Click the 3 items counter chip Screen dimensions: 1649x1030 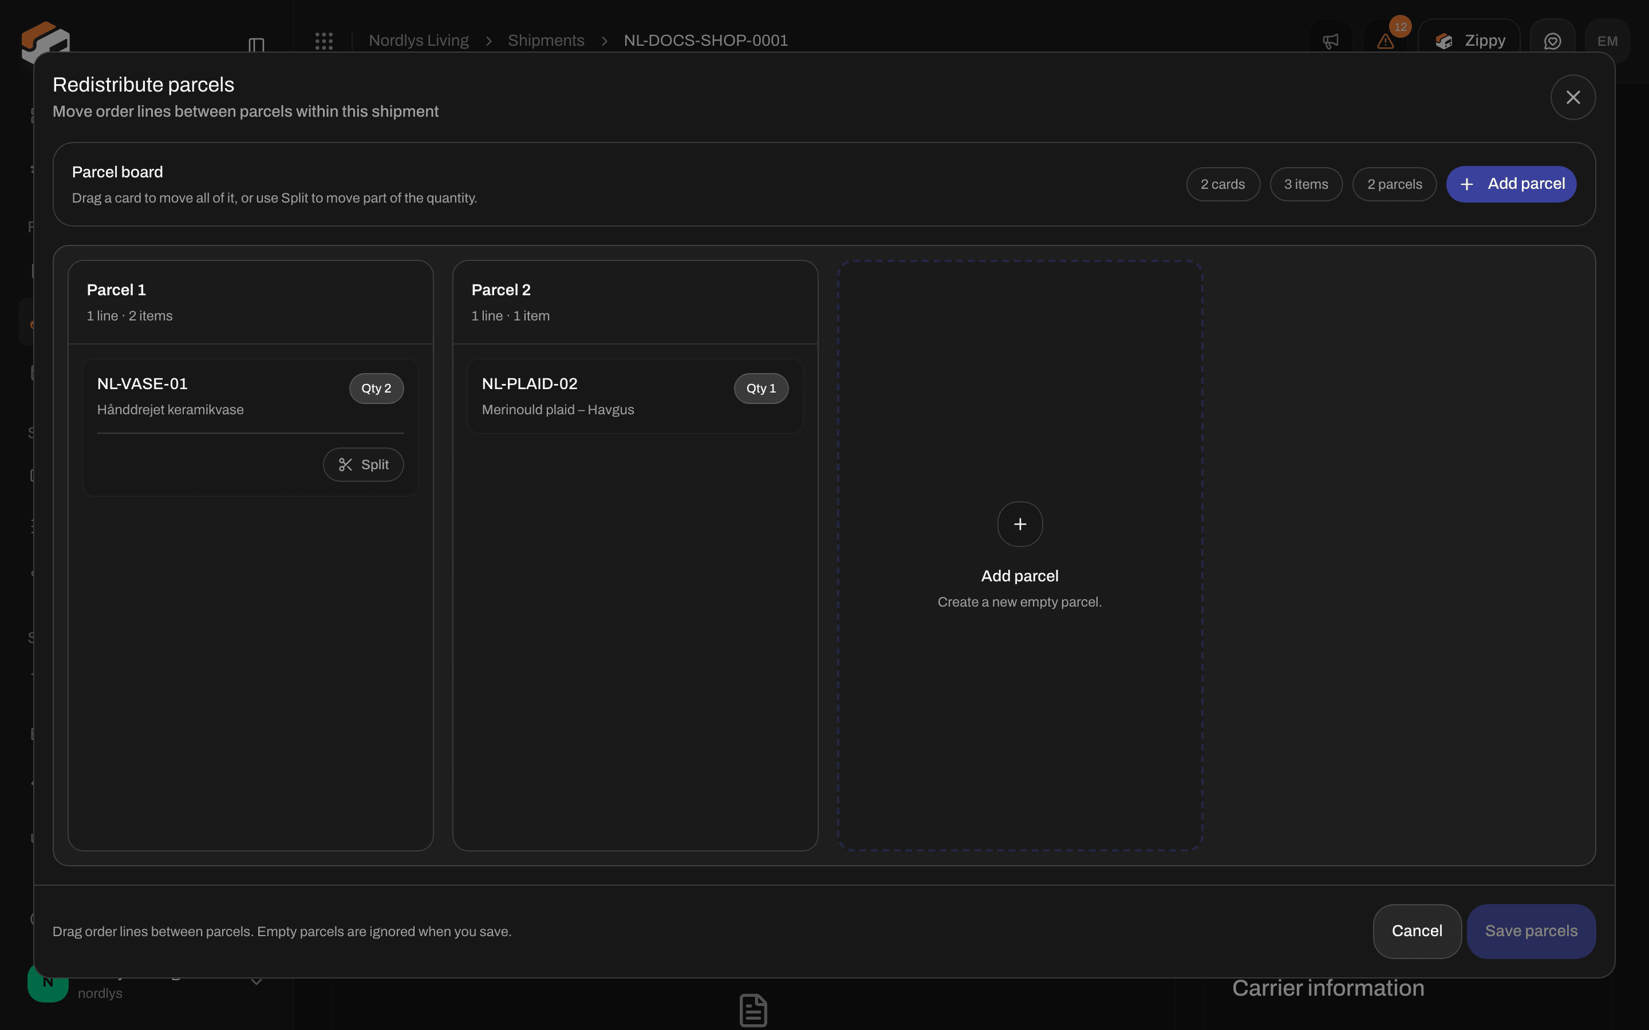tap(1305, 184)
